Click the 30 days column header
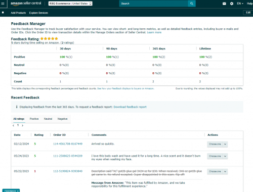Image resolution: width=253 pixels, height=192 pixels. click(x=65, y=49)
